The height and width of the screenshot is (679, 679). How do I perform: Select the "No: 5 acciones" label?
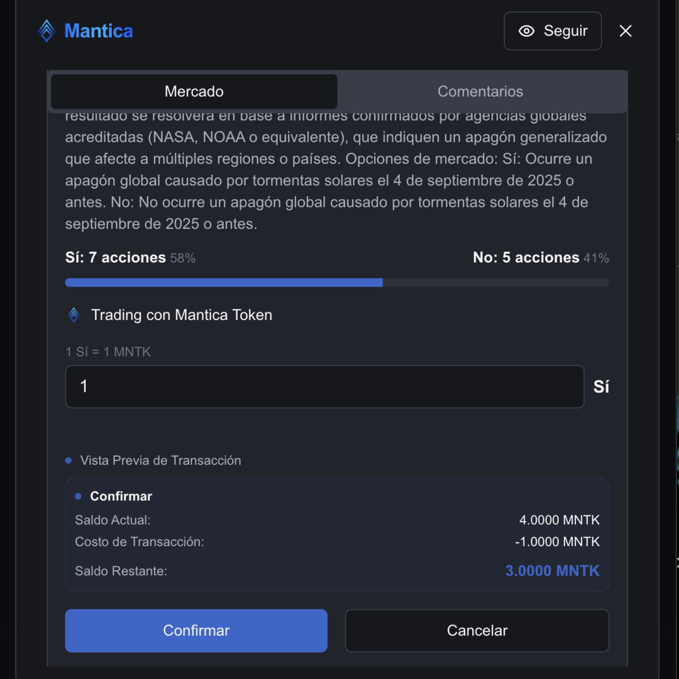[x=526, y=258]
